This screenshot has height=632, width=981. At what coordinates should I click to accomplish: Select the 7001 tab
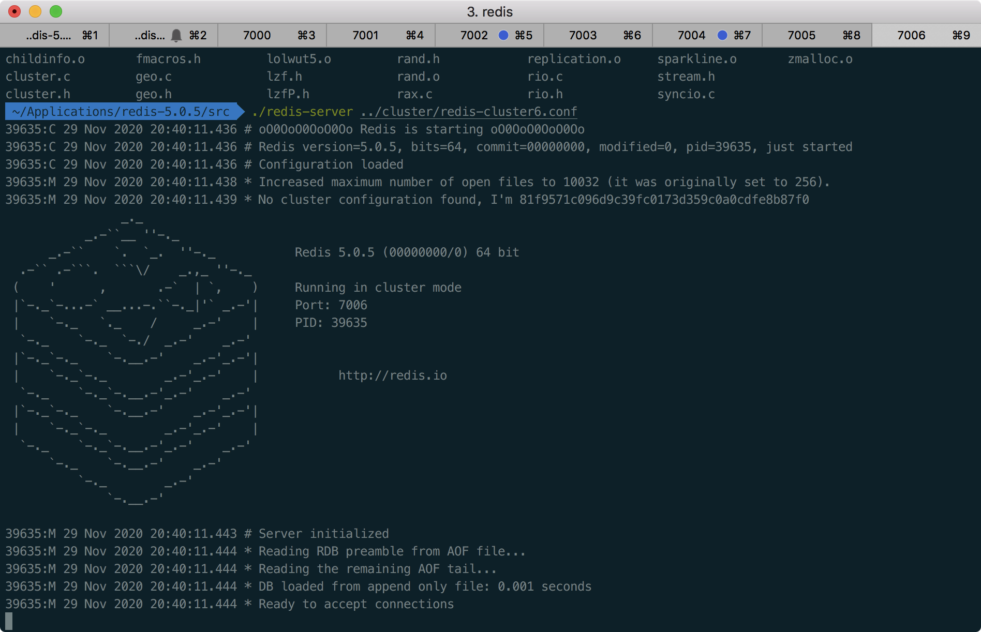point(381,35)
